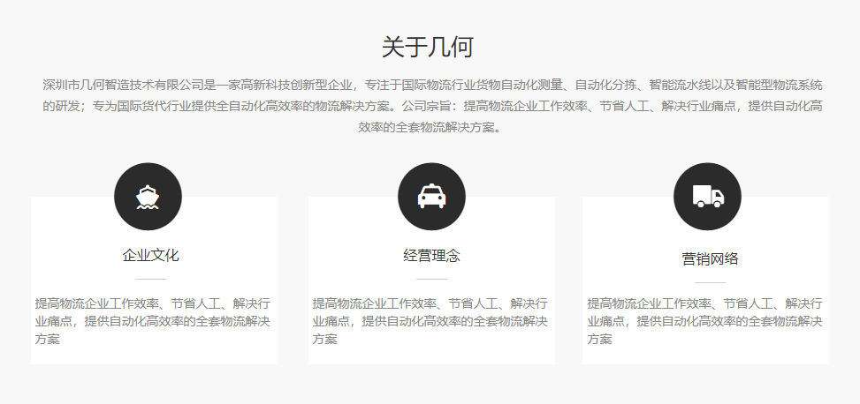Open the 经营理念 heading

coord(431,255)
